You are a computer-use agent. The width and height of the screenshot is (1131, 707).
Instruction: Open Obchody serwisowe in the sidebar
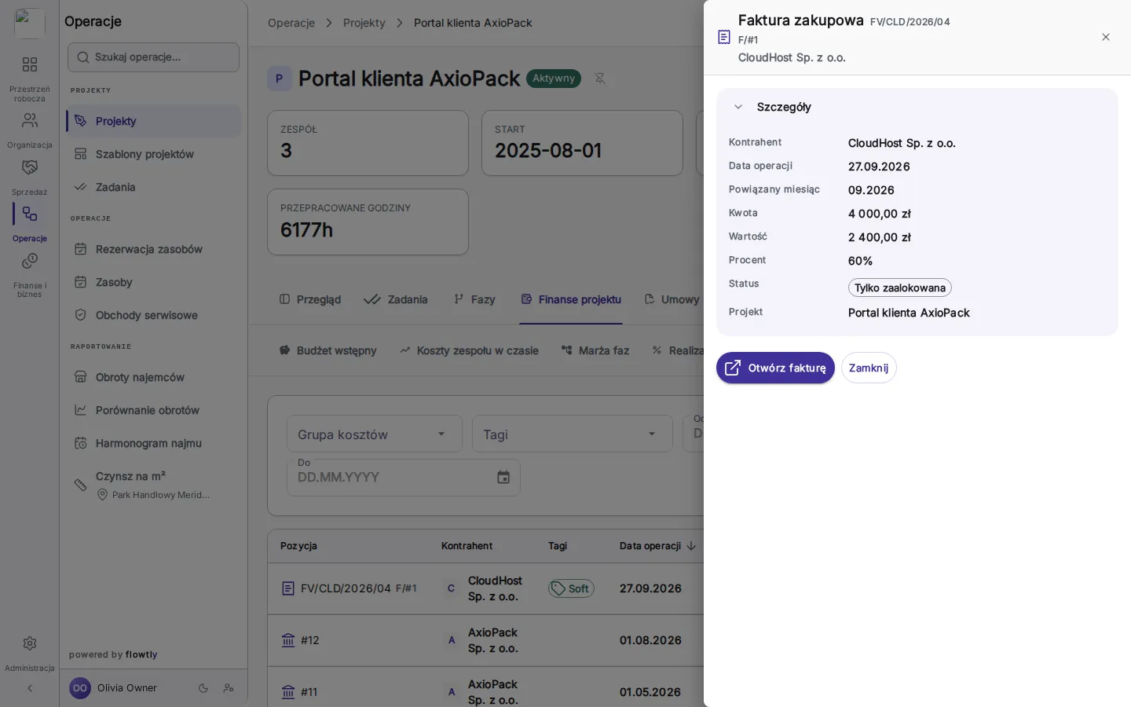[154, 315]
